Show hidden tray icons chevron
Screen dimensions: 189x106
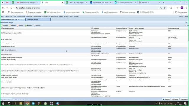[x=156, y=103]
